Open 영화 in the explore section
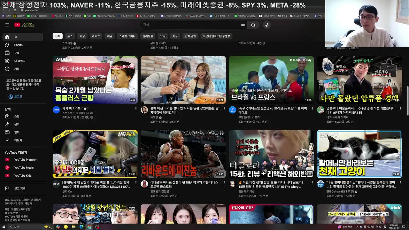 (22, 132)
